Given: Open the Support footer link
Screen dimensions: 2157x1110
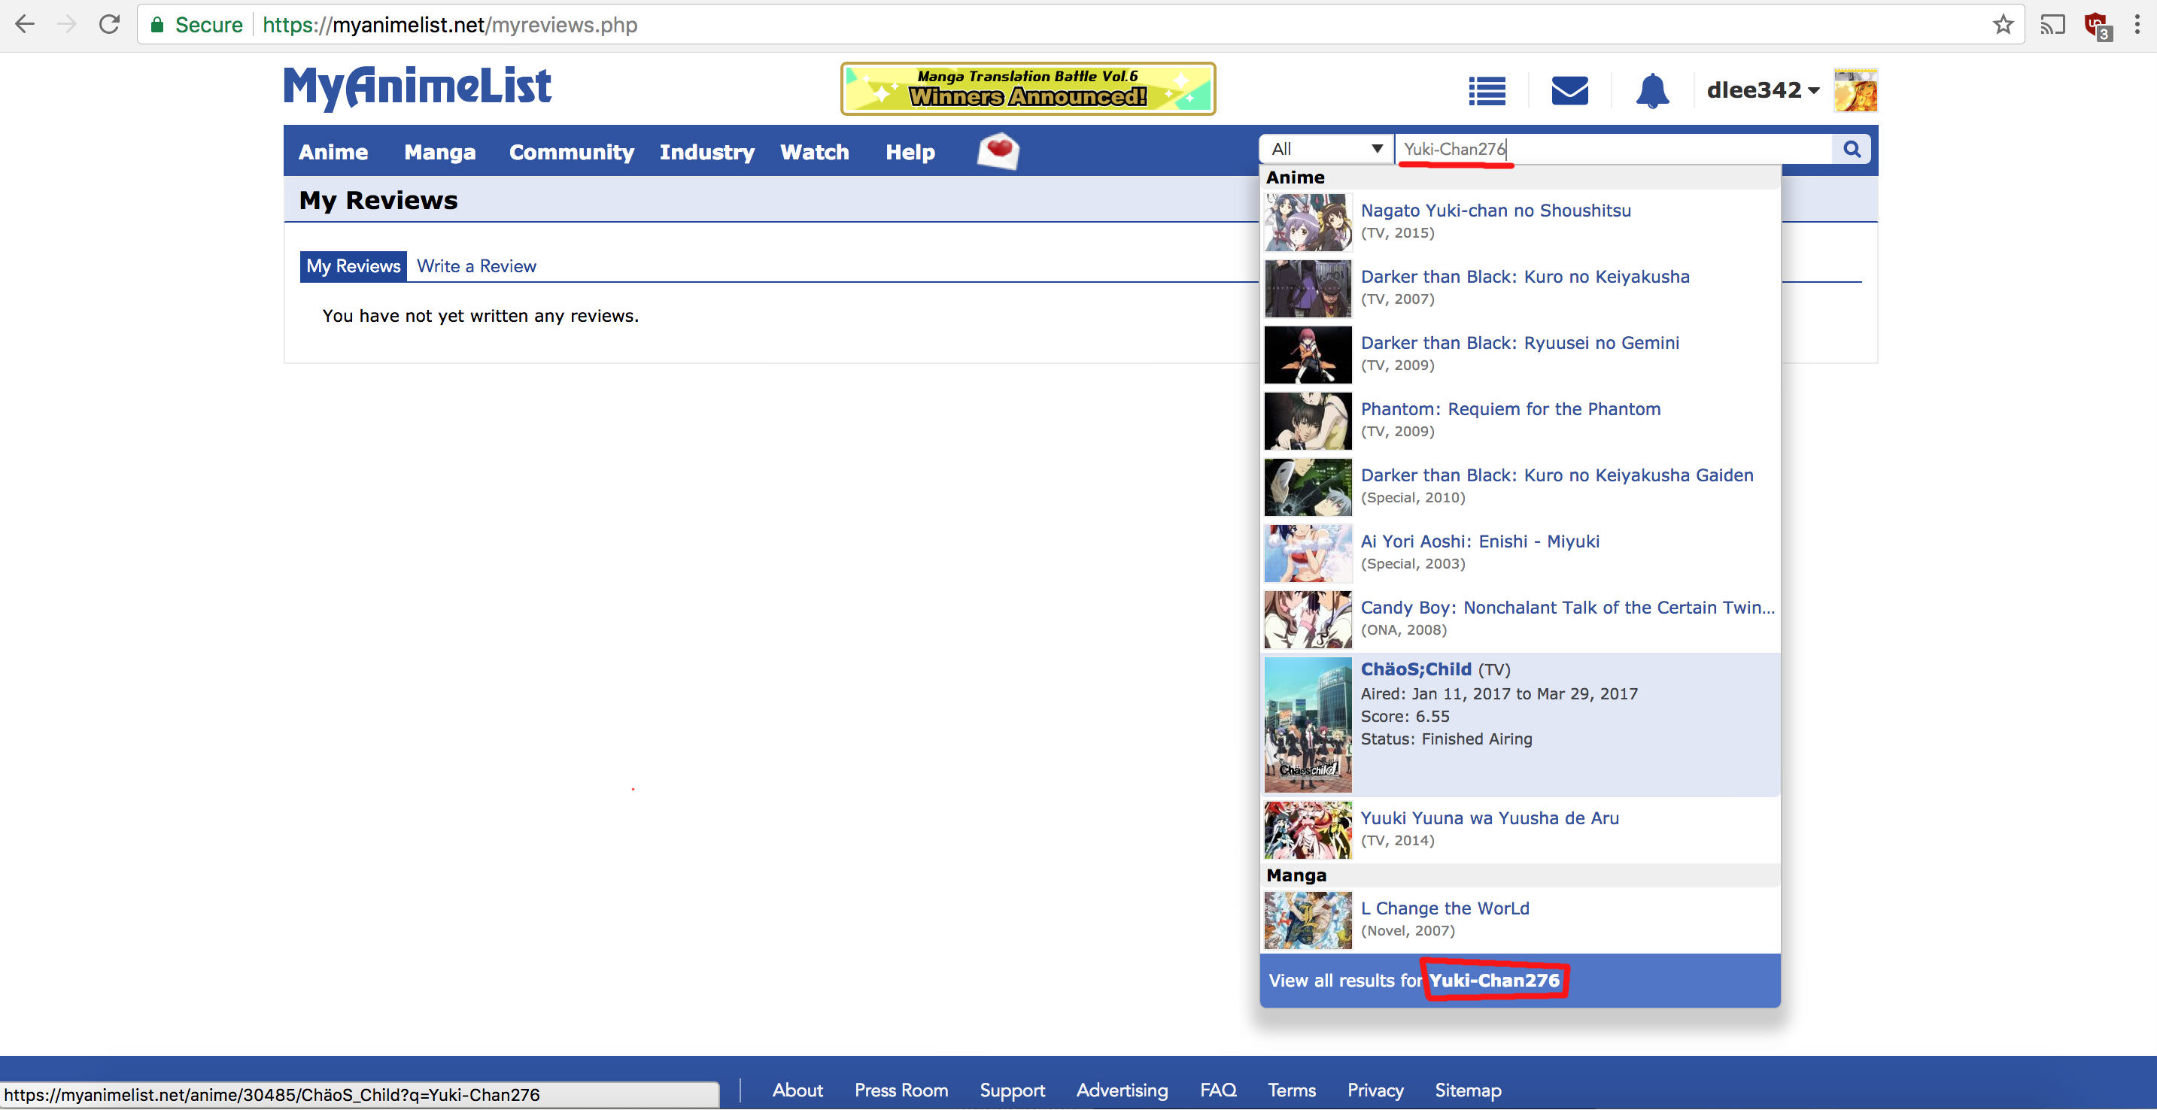Looking at the screenshot, I should pyautogui.click(x=1013, y=1090).
